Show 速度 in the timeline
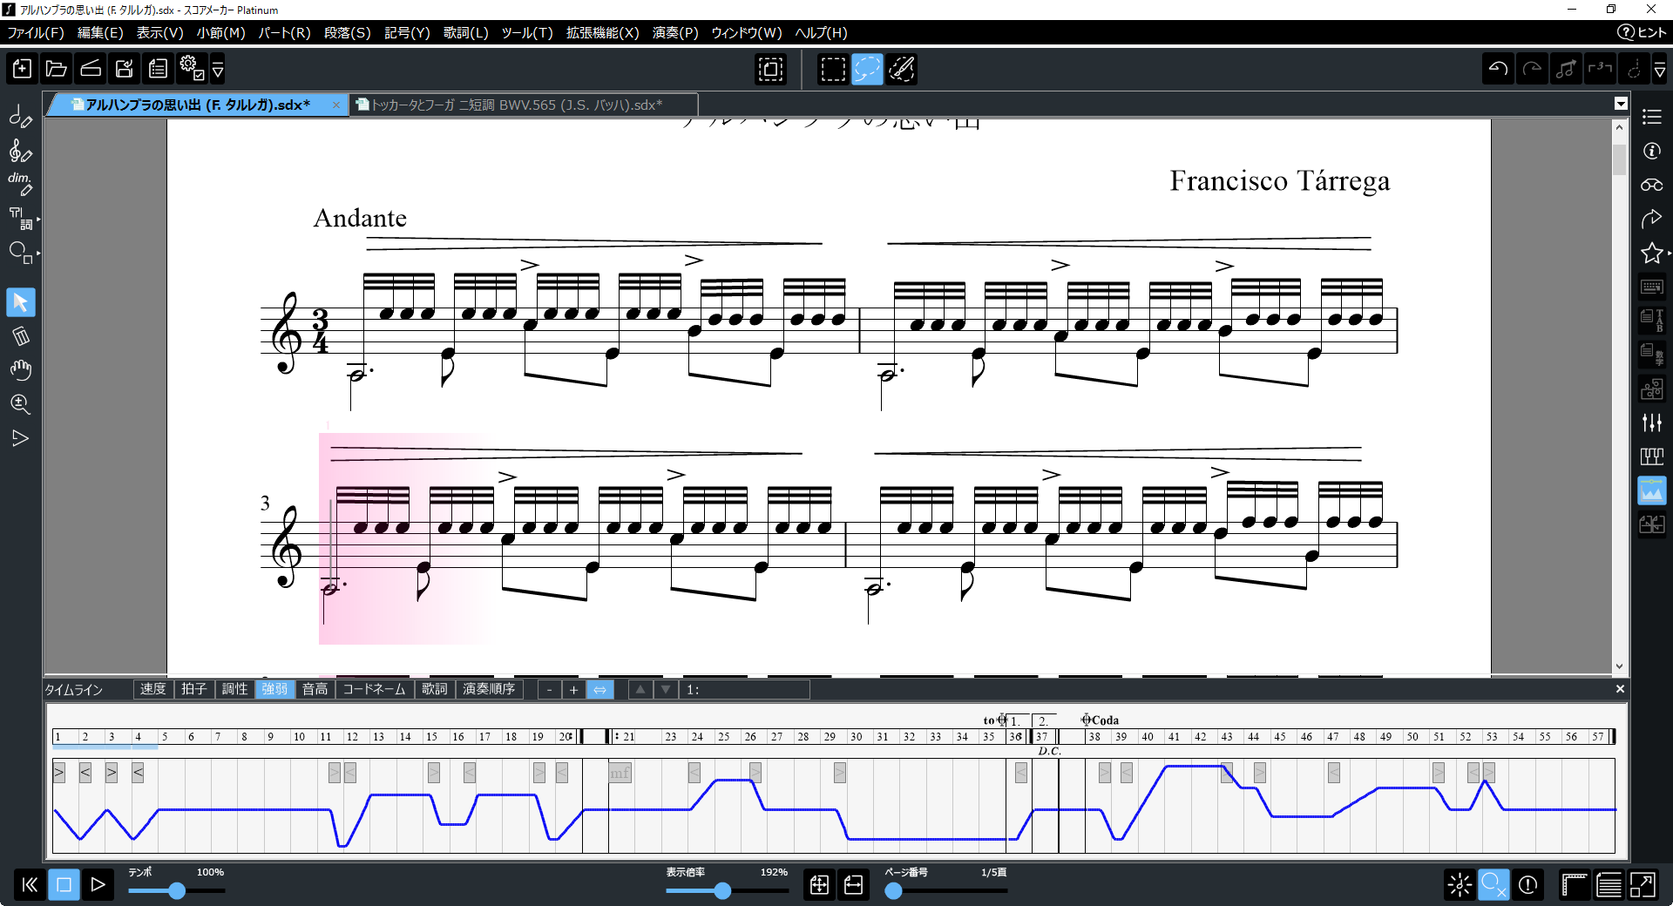Viewport: 1673px width, 906px height. (x=153, y=689)
